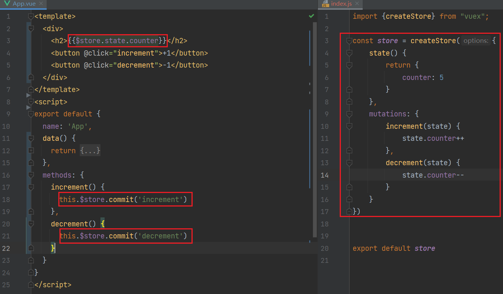Click the collapsed {...} placeholder on line 12
The height and width of the screenshot is (294, 503).
point(90,151)
